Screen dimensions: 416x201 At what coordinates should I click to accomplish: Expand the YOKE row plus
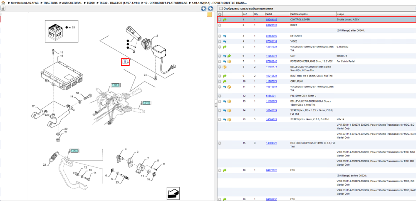click(x=220, y=42)
